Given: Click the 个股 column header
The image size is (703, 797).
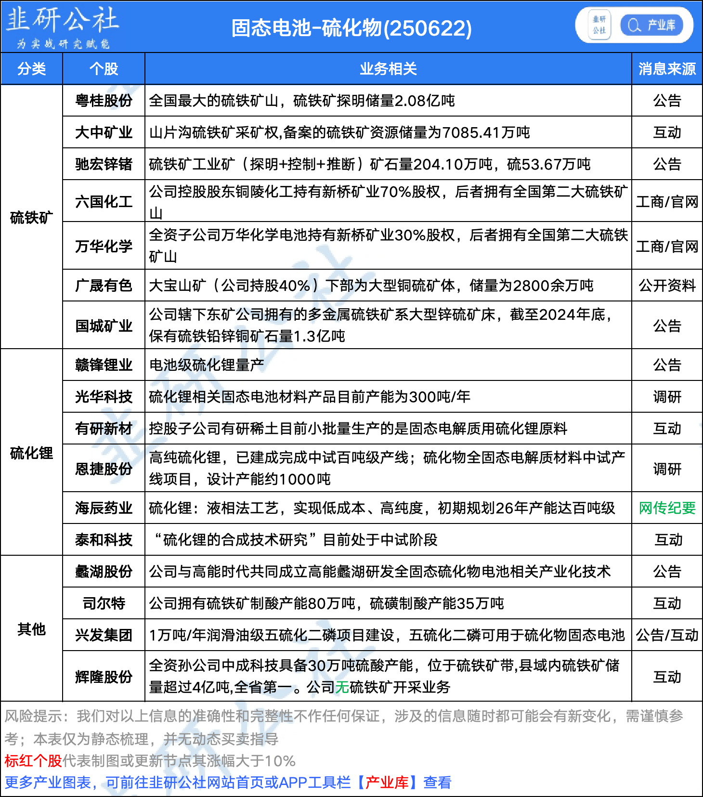Looking at the screenshot, I should (104, 69).
